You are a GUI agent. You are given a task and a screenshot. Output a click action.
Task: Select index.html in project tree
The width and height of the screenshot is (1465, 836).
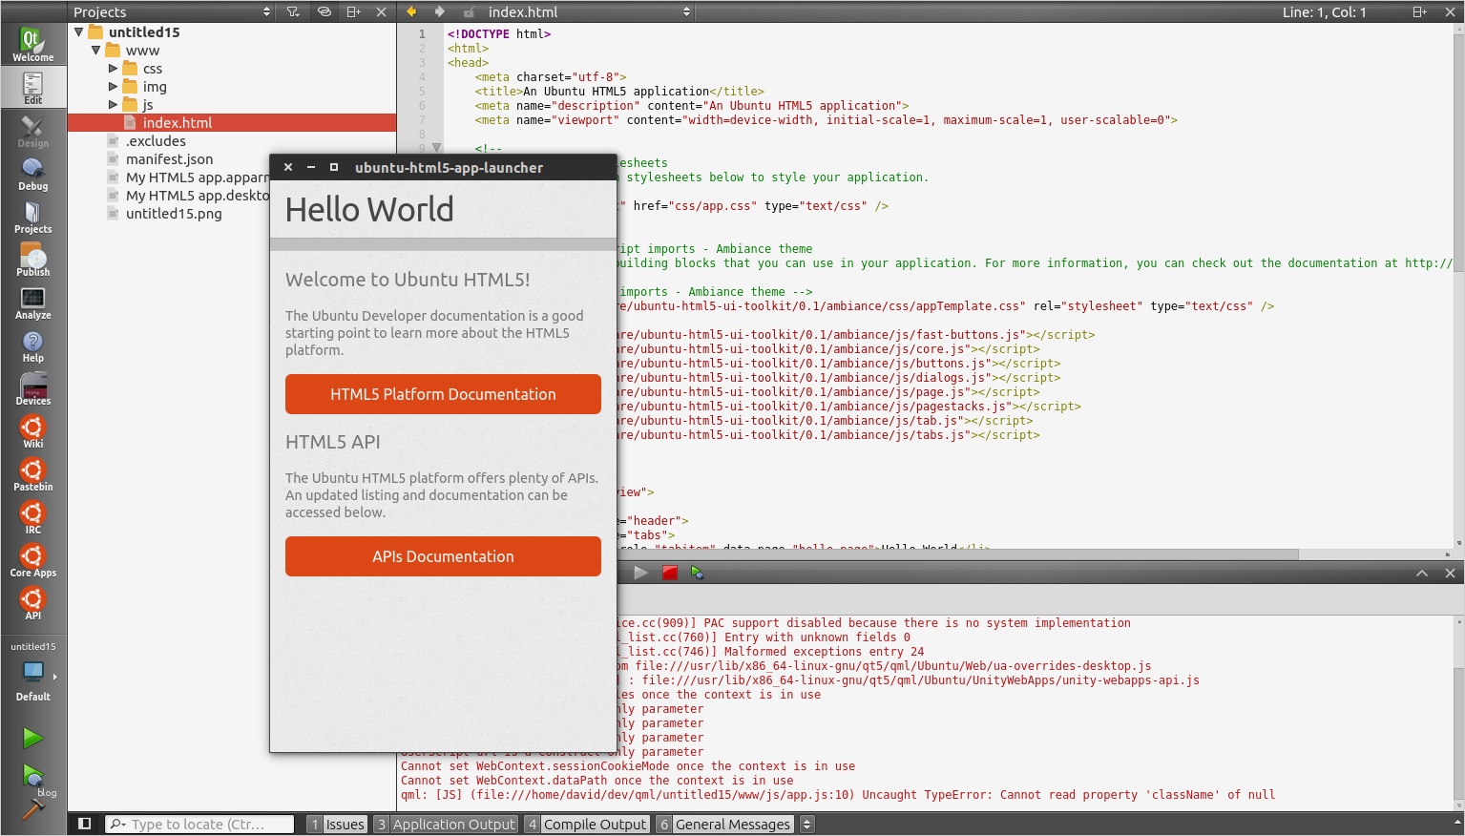(232, 122)
